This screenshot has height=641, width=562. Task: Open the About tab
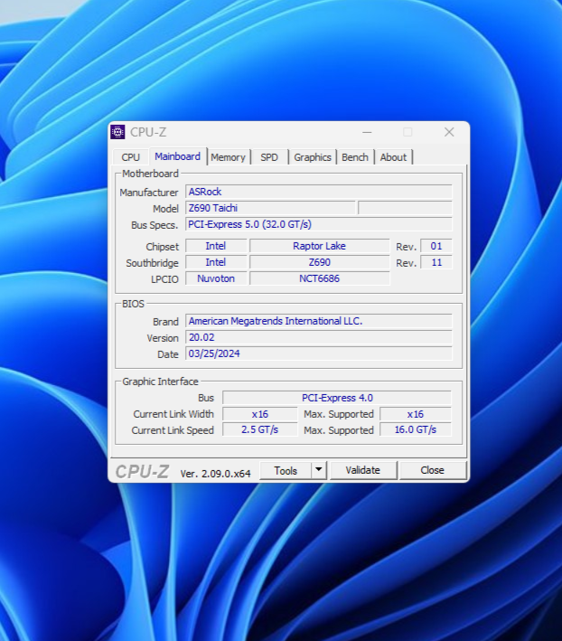point(393,157)
